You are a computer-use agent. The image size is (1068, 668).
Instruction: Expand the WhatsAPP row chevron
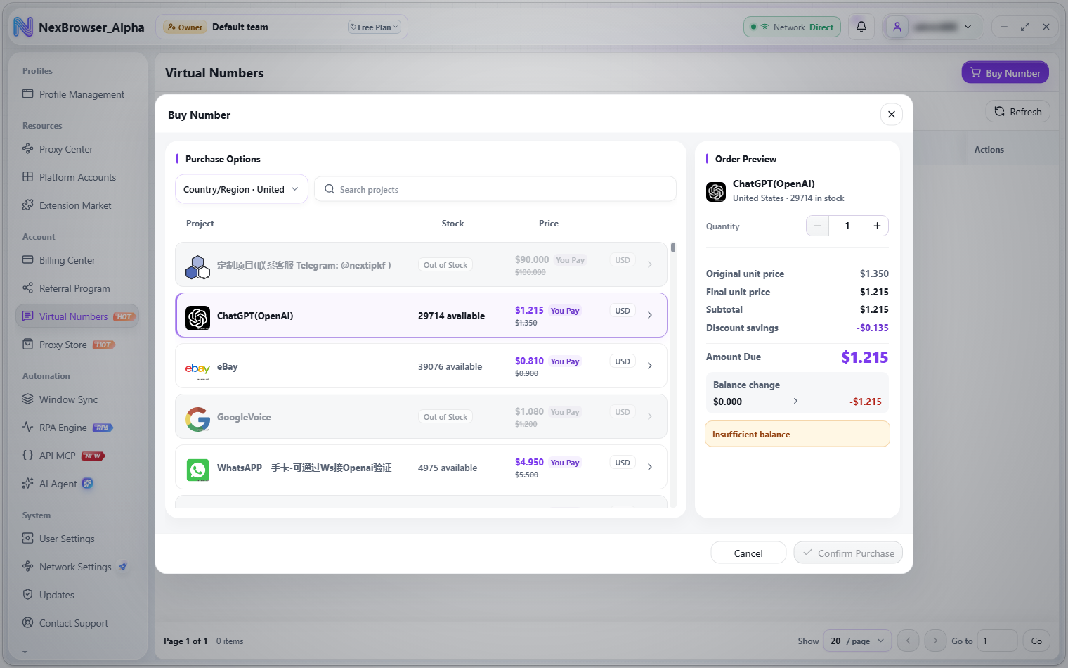click(x=650, y=467)
